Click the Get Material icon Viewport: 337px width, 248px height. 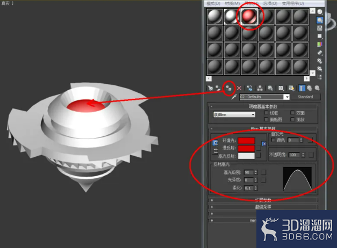point(210,88)
